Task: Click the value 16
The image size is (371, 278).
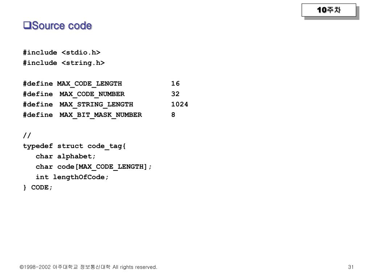Action: (175, 84)
